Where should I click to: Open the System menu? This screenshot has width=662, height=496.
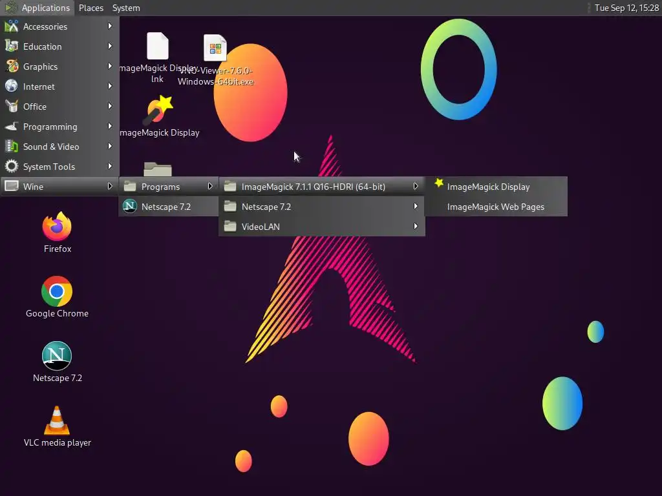point(126,8)
